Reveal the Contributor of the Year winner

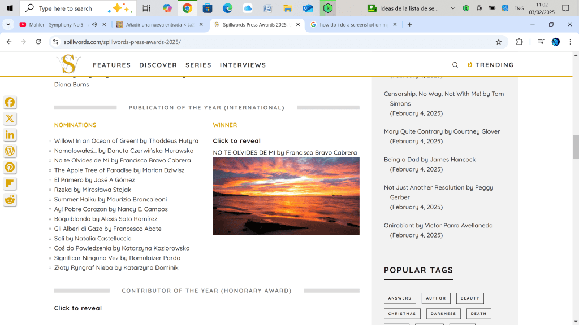pyautogui.click(x=78, y=308)
